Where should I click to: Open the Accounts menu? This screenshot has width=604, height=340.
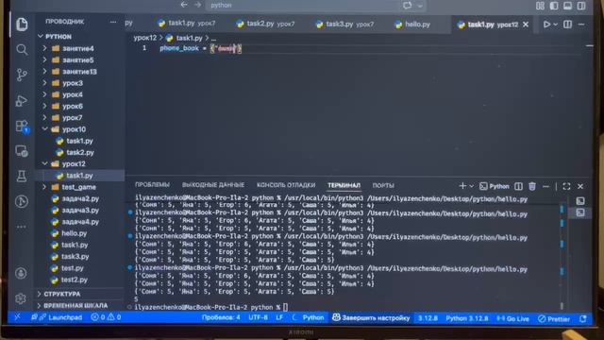(x=21, y=273)
